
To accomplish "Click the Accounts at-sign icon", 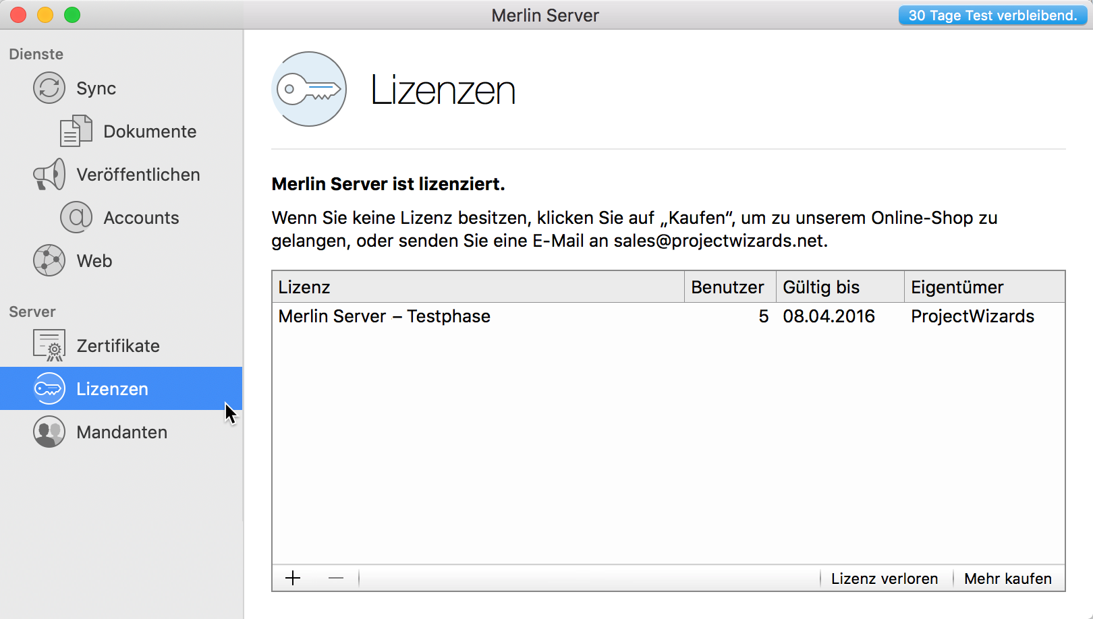I will (x=76, y=218).
